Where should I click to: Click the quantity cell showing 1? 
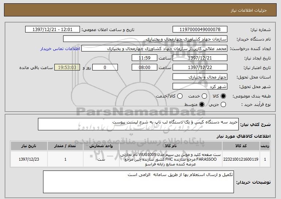coord(65,159)
